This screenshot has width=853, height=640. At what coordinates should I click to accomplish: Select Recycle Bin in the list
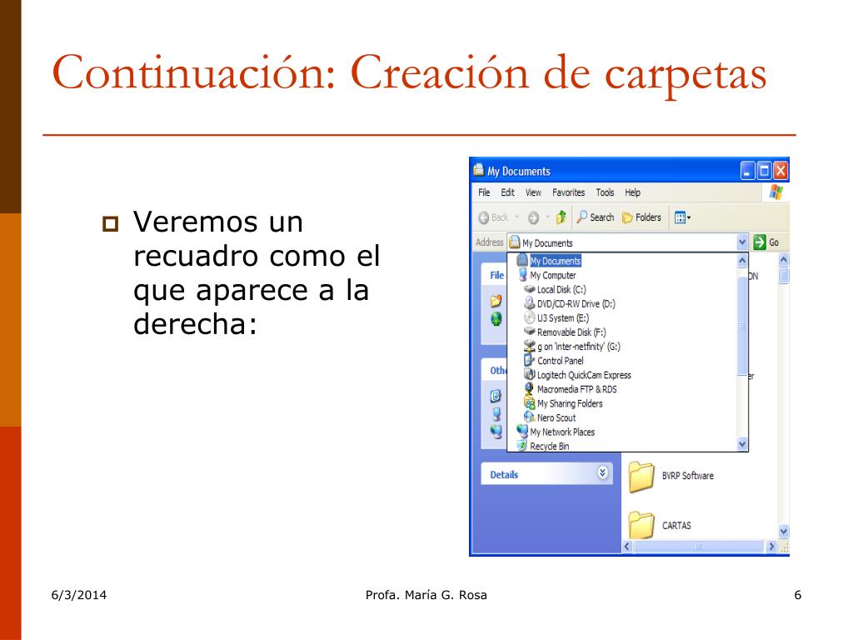tap(550, 447)
